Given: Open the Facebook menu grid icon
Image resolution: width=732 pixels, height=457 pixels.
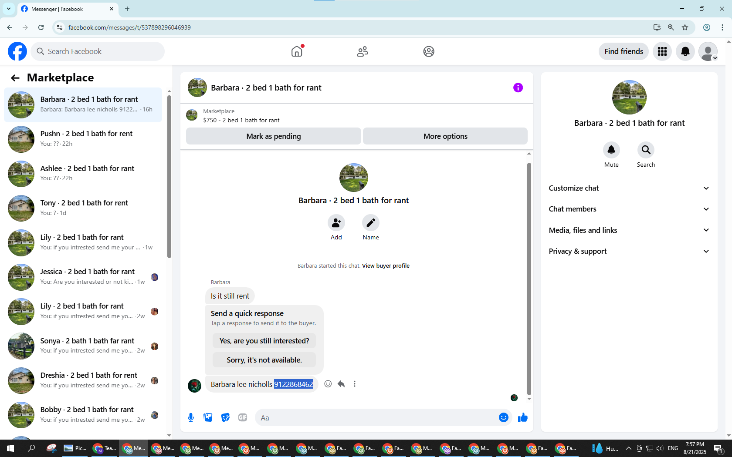Looking at the screenshot, I should (662, 51).
